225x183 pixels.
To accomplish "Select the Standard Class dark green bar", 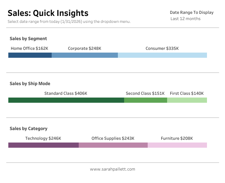I will click(x=66, y=100).
